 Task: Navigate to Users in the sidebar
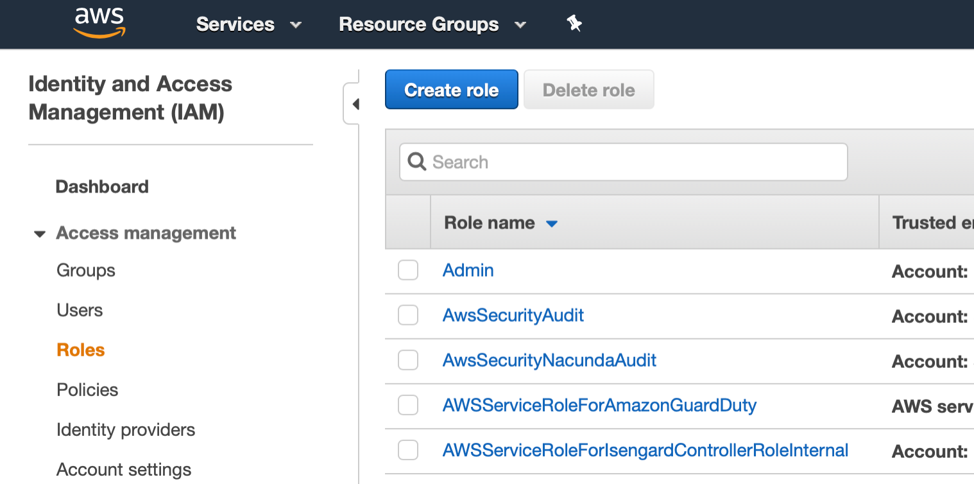(80, 310)
